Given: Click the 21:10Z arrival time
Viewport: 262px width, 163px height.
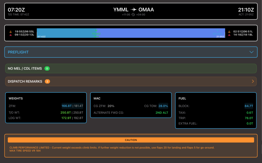Looking at the screenshot, I should (x=246, y=10).
